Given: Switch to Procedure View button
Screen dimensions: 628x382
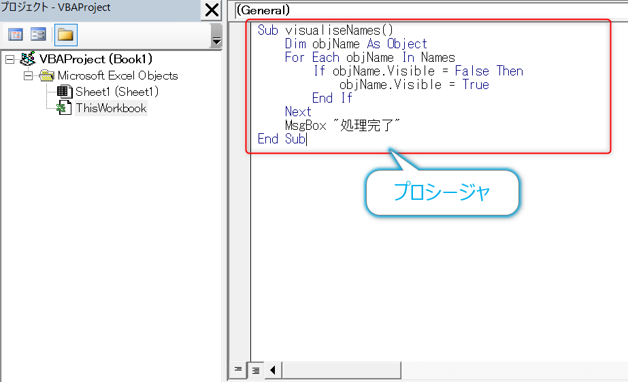Looking at the screenshot, I should (x=238, y=370).
